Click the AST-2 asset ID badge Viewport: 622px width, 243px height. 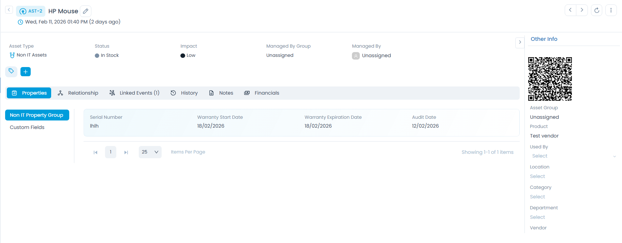click(31, 11)
